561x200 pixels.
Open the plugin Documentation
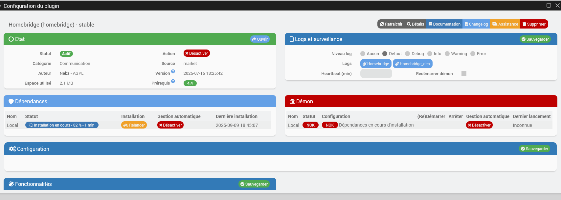444,24
